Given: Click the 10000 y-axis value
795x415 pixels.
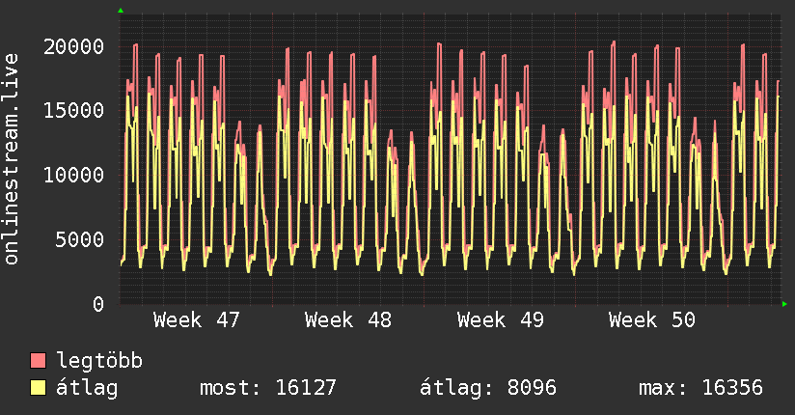Looking at the screenshot, I should click(73, 176).
